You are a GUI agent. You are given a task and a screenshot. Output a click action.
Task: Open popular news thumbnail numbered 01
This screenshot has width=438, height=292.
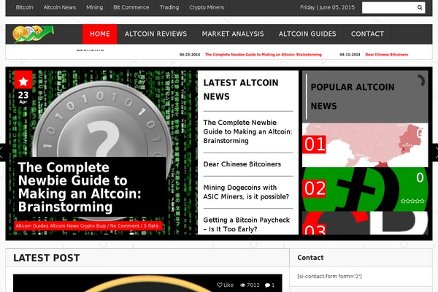point(365,145)
